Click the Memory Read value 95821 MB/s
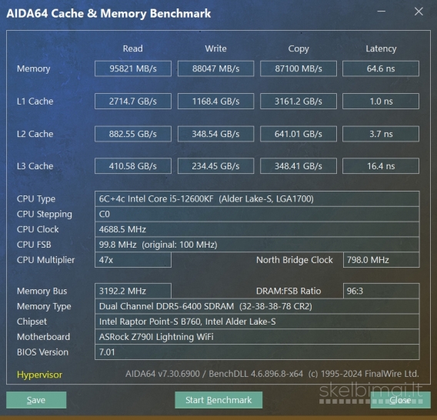This screenshot has width=437, height=420. (133, 68)
